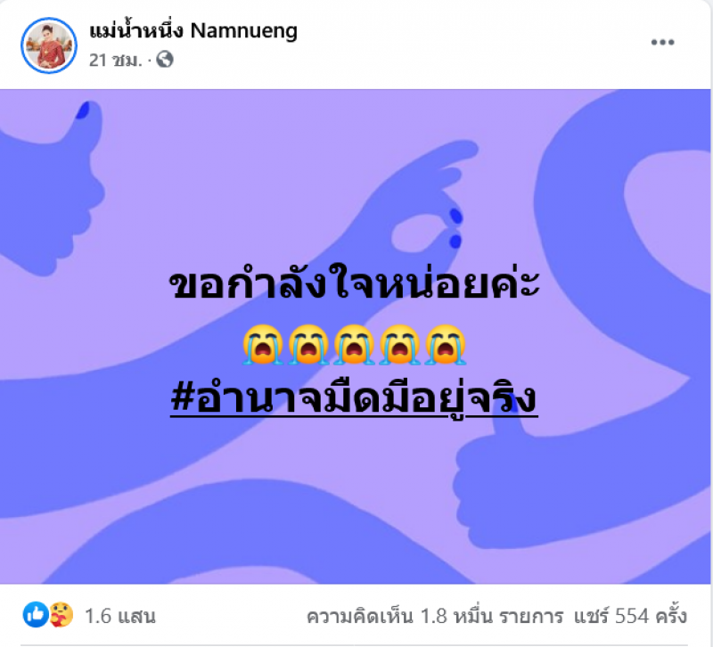Open the three-dot post options menu
The width and height of the screenshot is (713, 647).
click(662, 42)
